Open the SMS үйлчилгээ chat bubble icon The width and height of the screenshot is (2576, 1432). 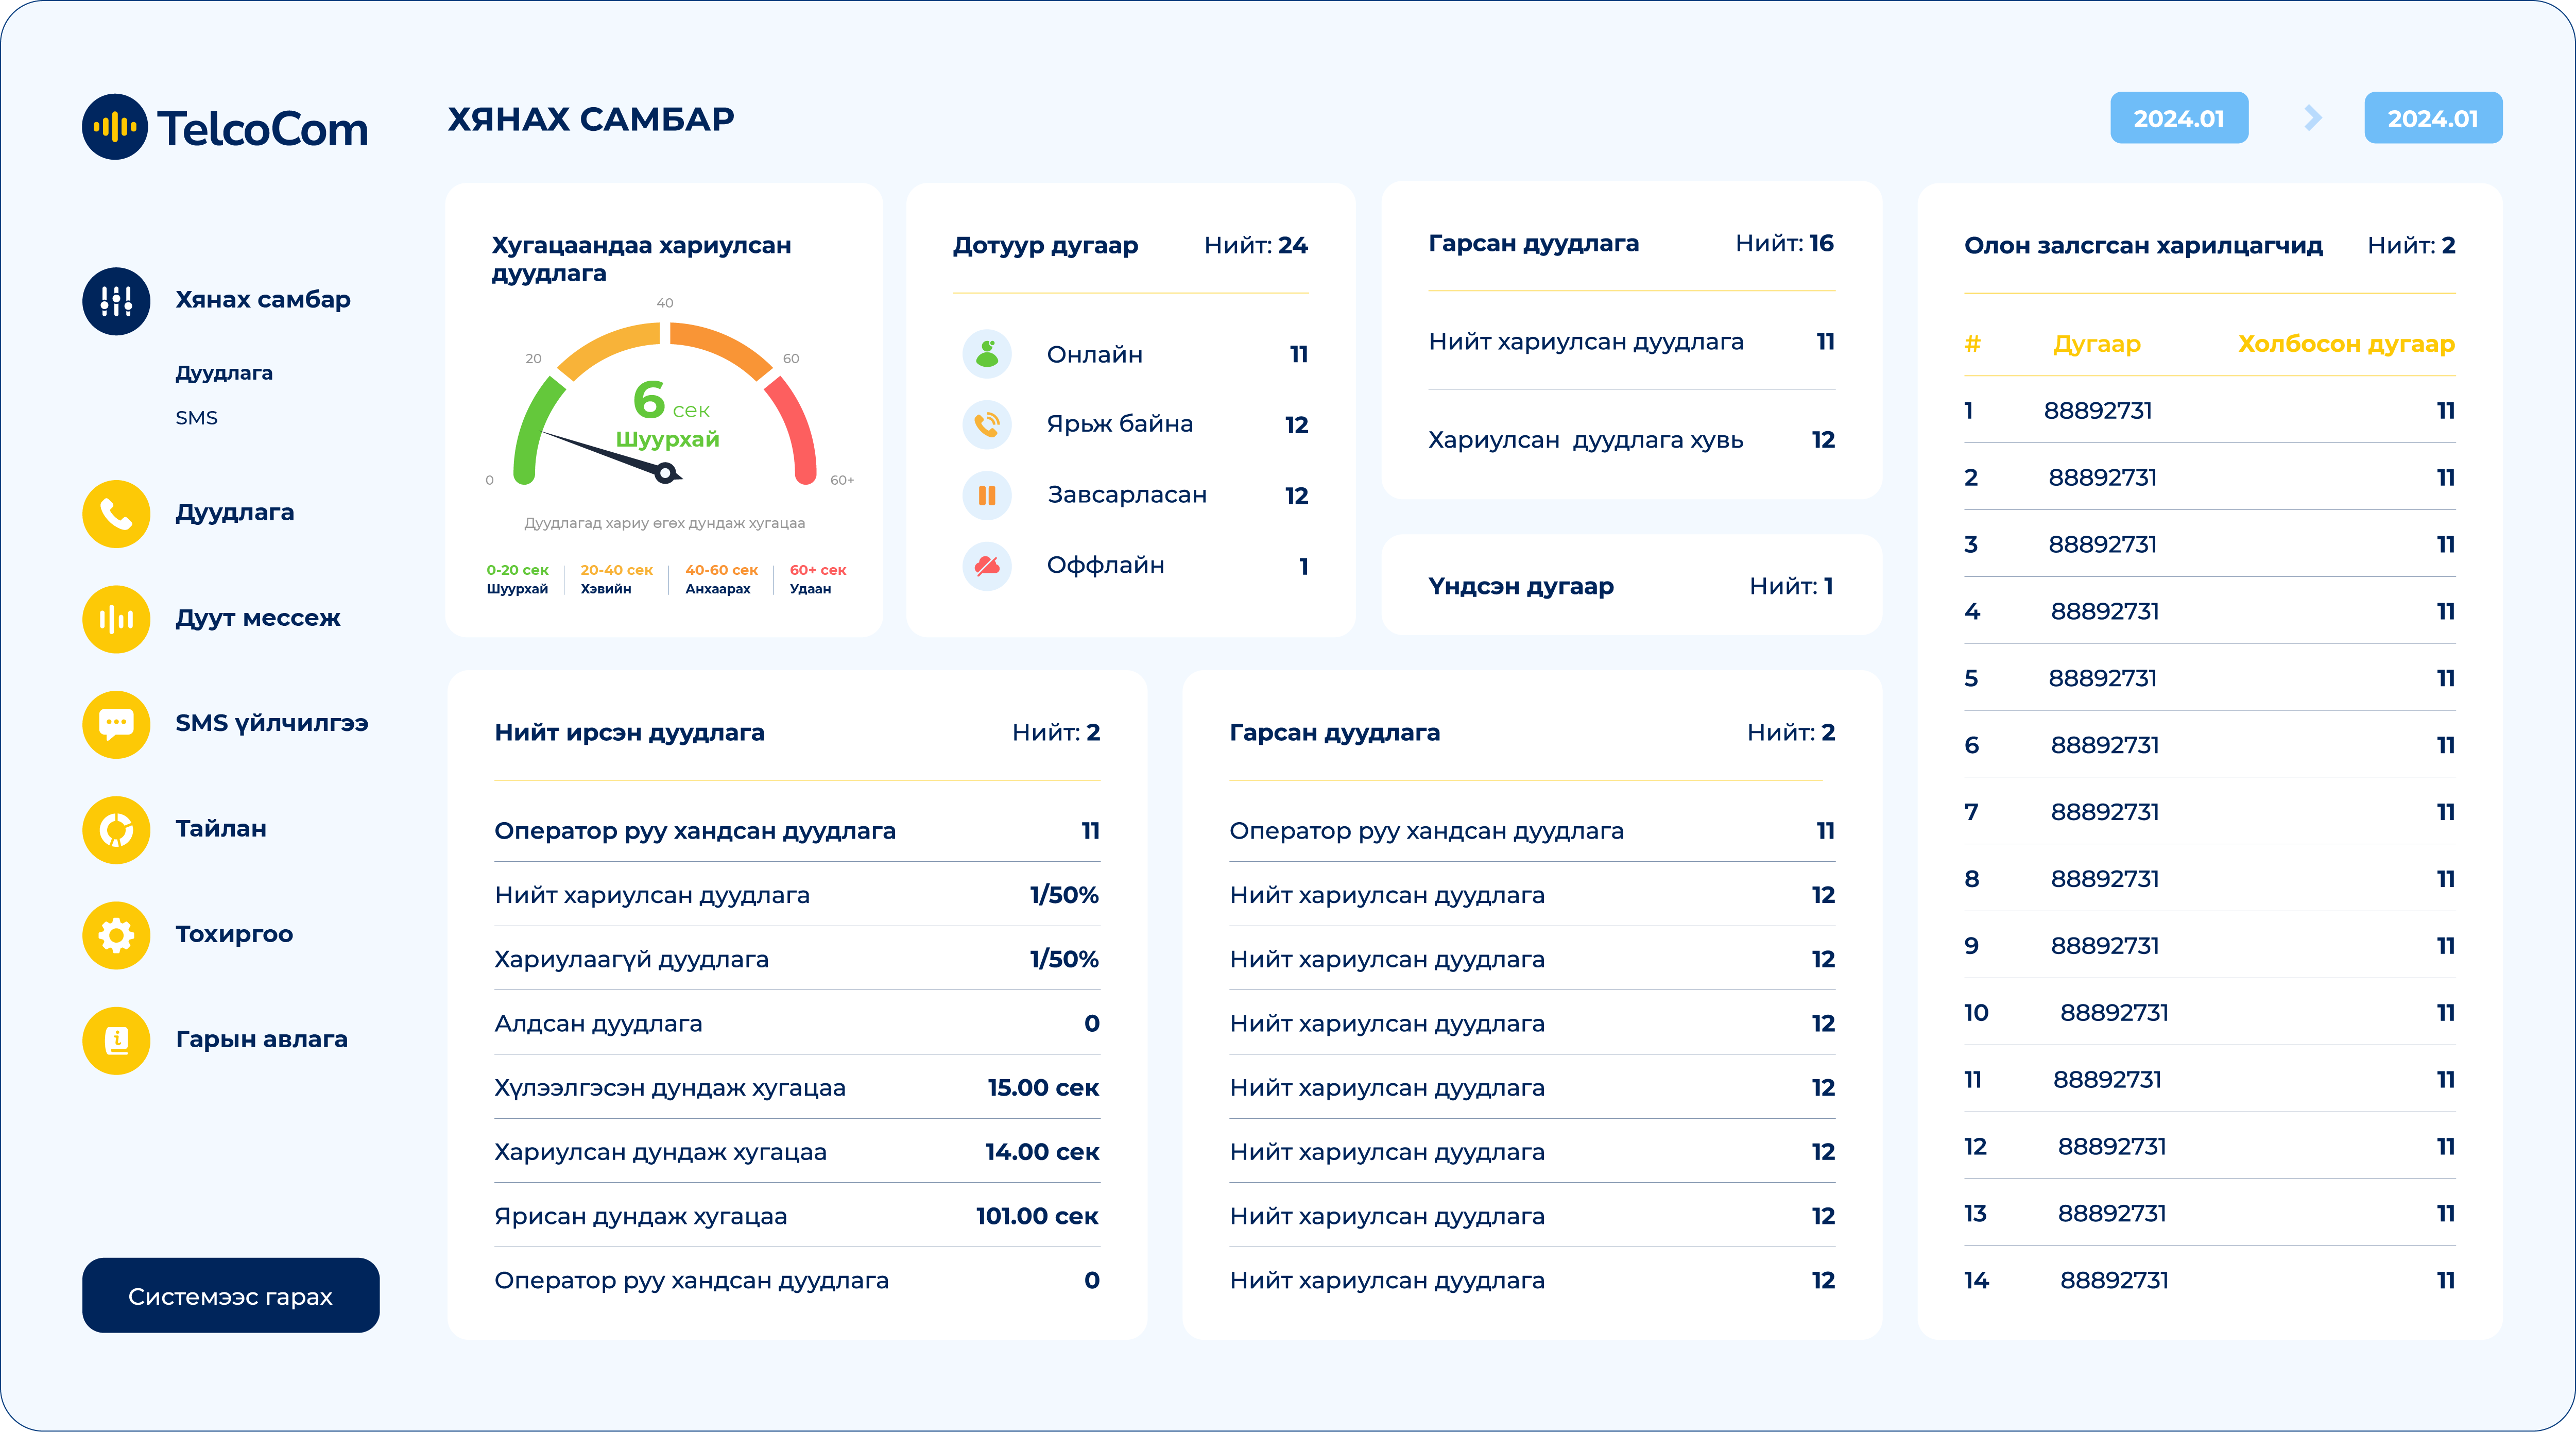116,724
